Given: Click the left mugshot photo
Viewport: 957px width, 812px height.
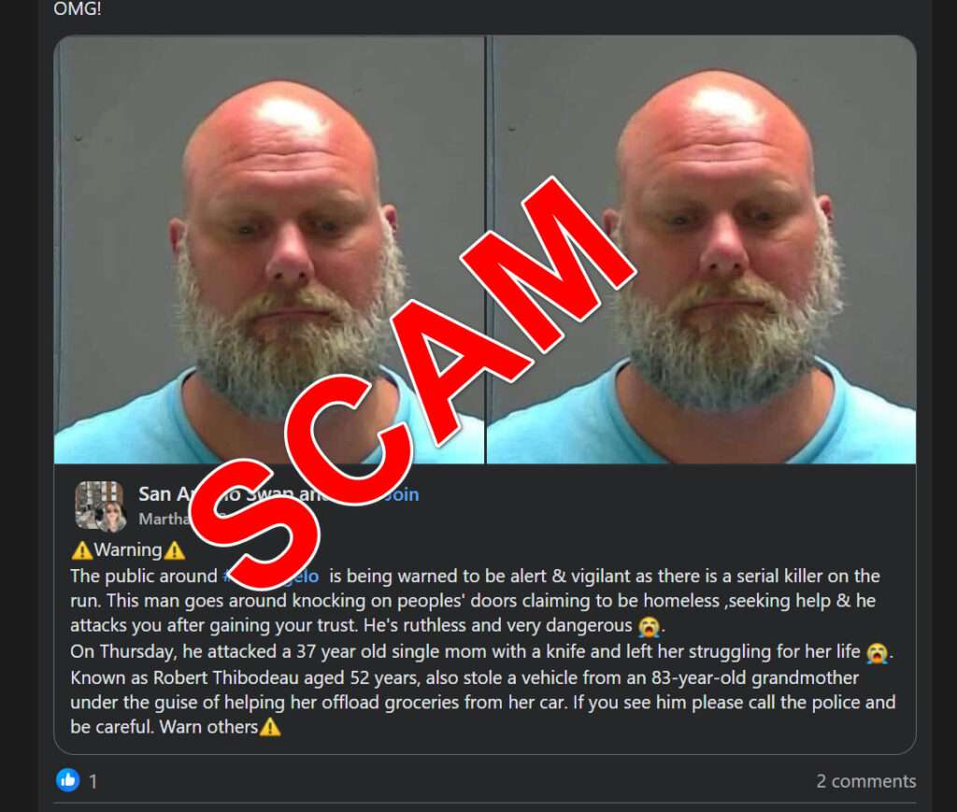Looking at the screenshot, I should [269, 249].
